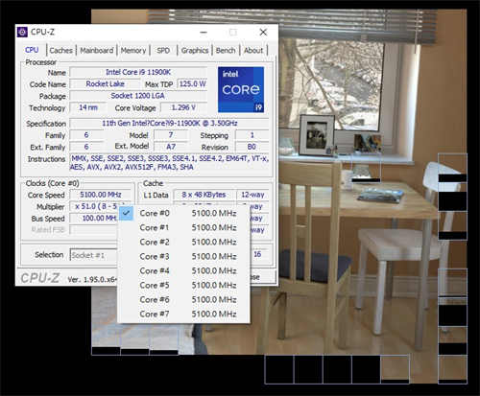Open the Bench tab

coord(226,51)
